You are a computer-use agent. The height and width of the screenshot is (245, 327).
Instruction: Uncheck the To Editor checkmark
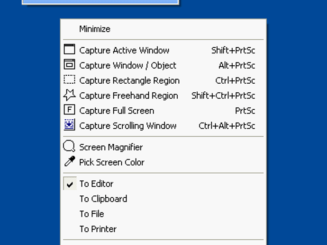pos(70,184)
